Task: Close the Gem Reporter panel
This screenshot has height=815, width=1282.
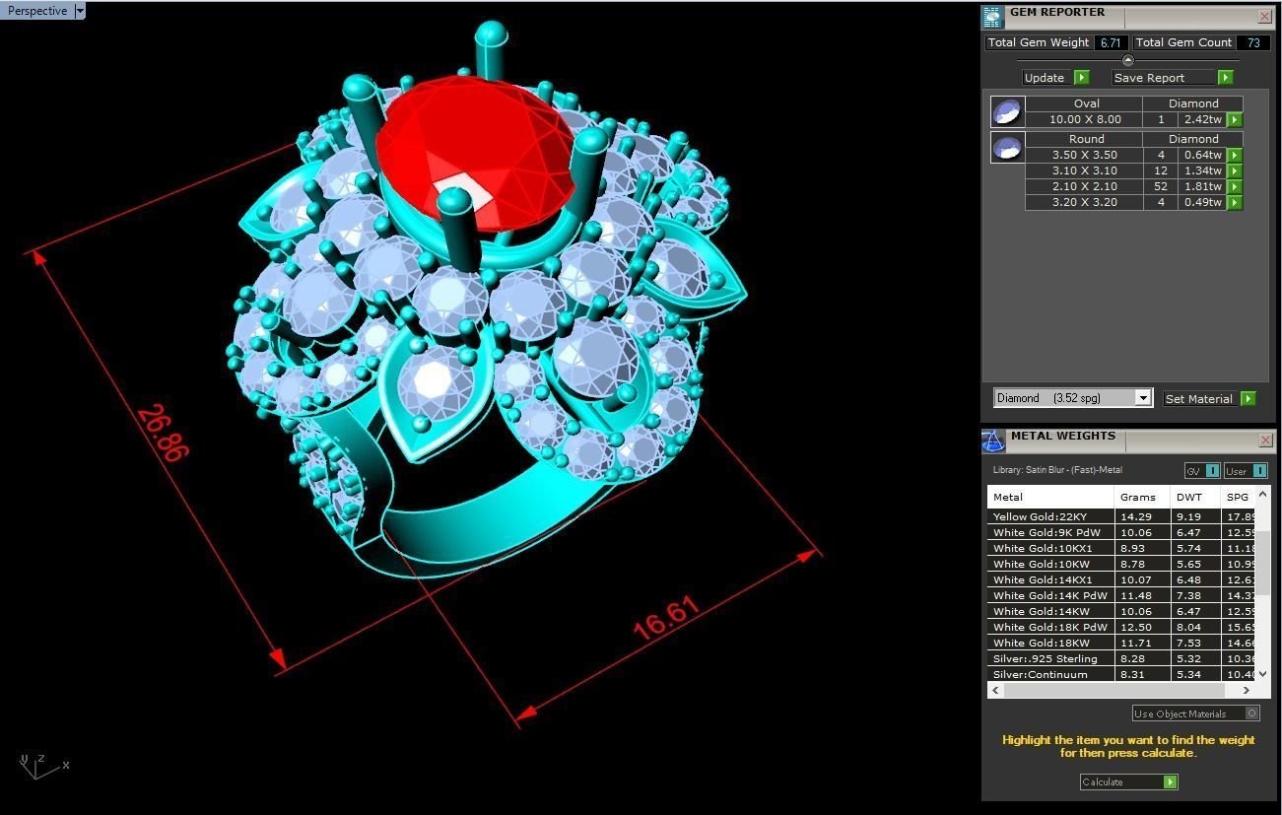Action: tap(1264, 16)
